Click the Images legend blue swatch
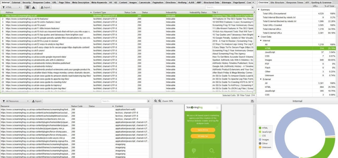 coord(260,139)
